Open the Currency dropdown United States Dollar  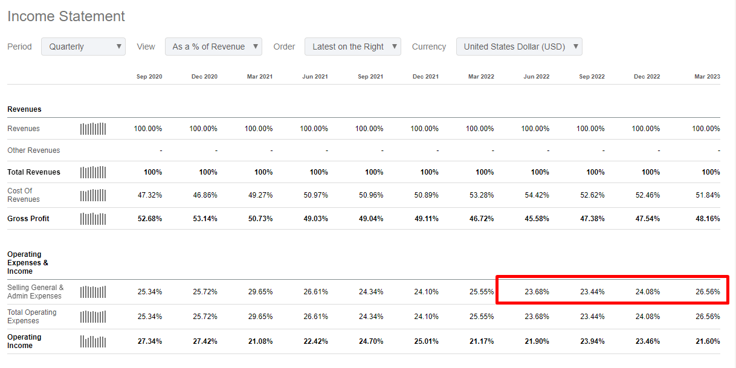point(519,47)
